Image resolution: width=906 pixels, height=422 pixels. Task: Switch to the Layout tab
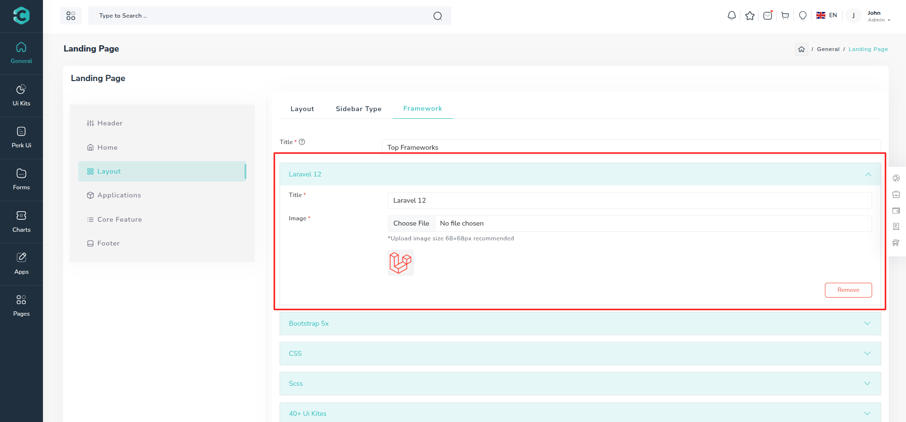[x=302, y=109]
